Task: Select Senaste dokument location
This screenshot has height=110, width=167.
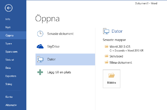Action: point(65,34)
